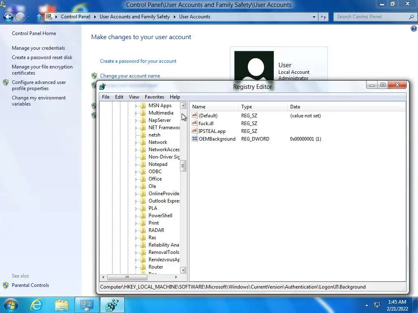Expand the Multimedia registry key
Viewport: 418px width, 313px height.
(136, 113)
